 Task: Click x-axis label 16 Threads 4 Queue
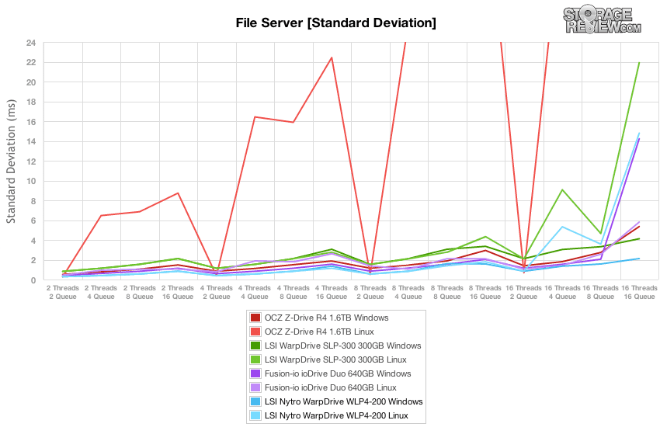562,292
